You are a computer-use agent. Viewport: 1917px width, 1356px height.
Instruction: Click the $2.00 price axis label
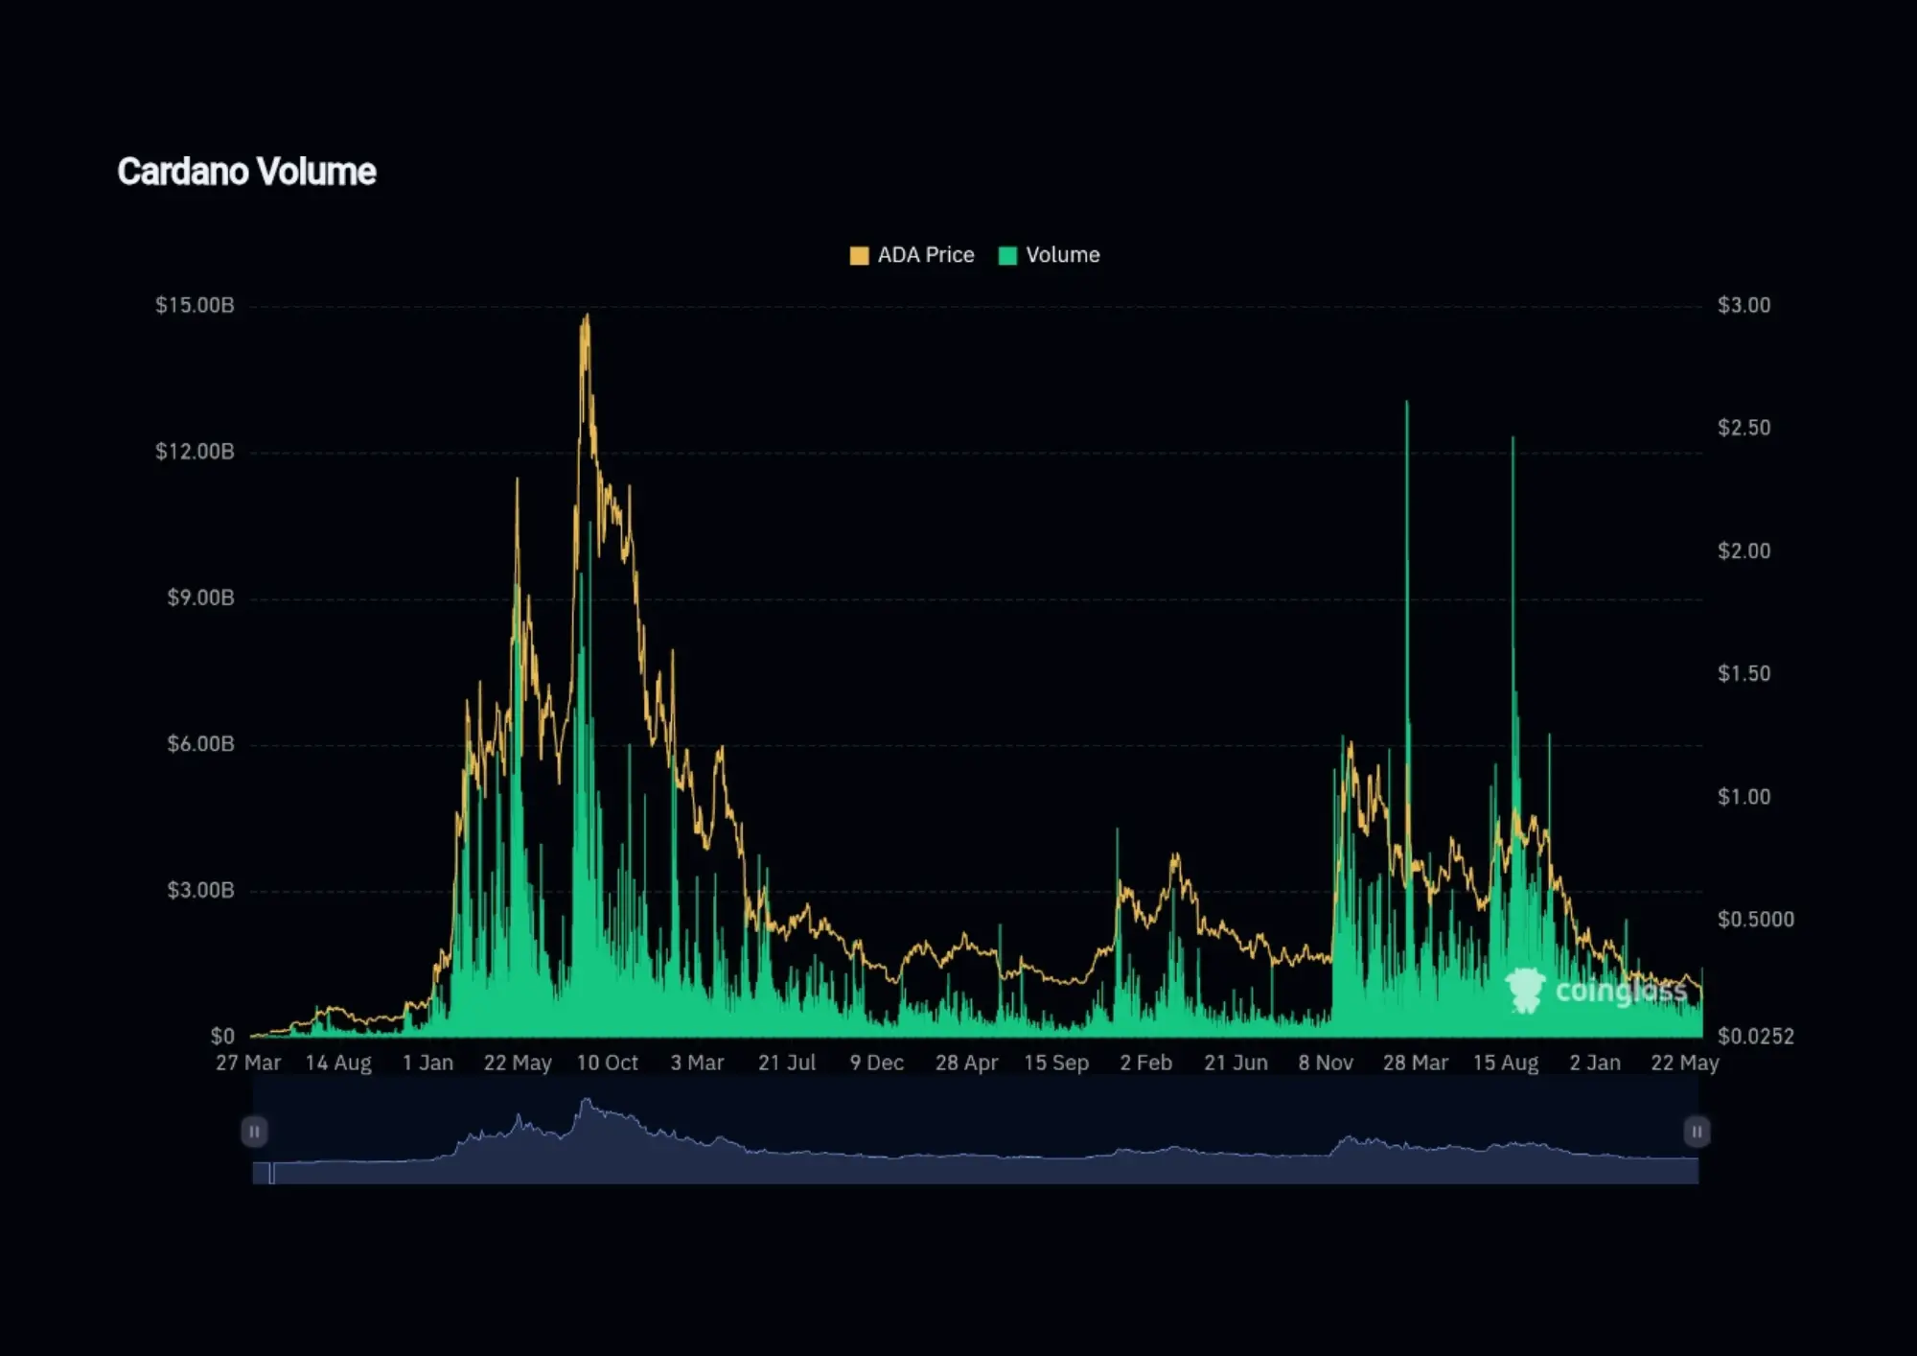tap(1744, 550)
